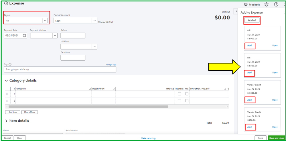The width and height of the screenshot is (286, 141).
Task: Click the Make recurring link
Action: (x=148, y=138)
